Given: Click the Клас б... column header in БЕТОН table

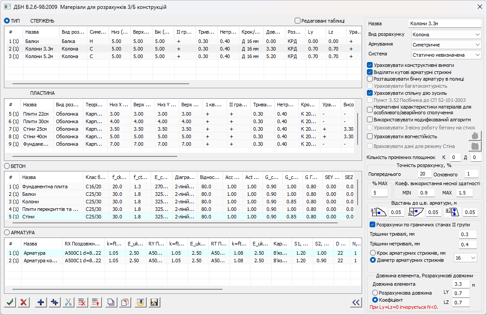Looking at the screenshot, I should pos(96,177).
